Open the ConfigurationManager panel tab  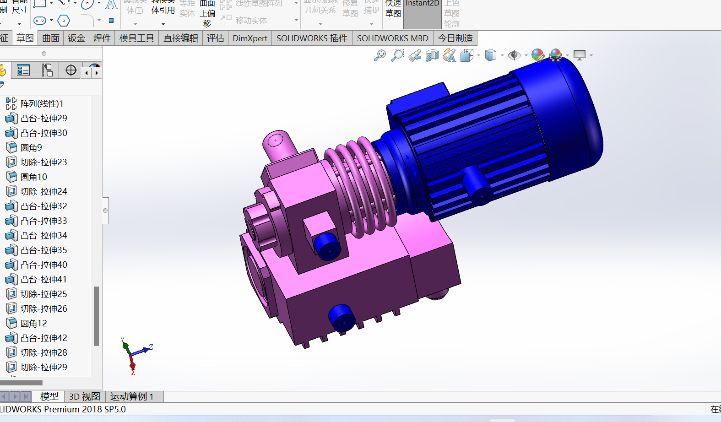47,70
